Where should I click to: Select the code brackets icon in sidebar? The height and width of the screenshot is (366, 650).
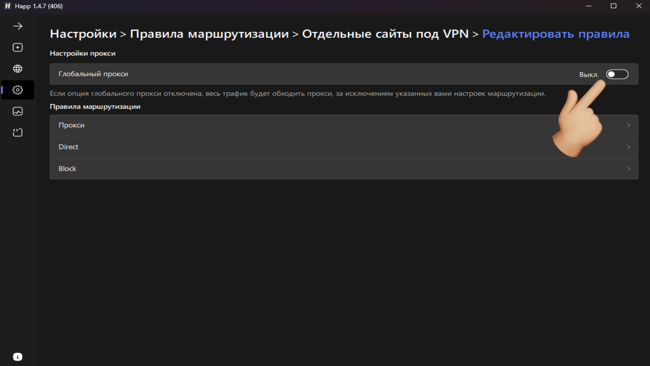click(17, 132)
